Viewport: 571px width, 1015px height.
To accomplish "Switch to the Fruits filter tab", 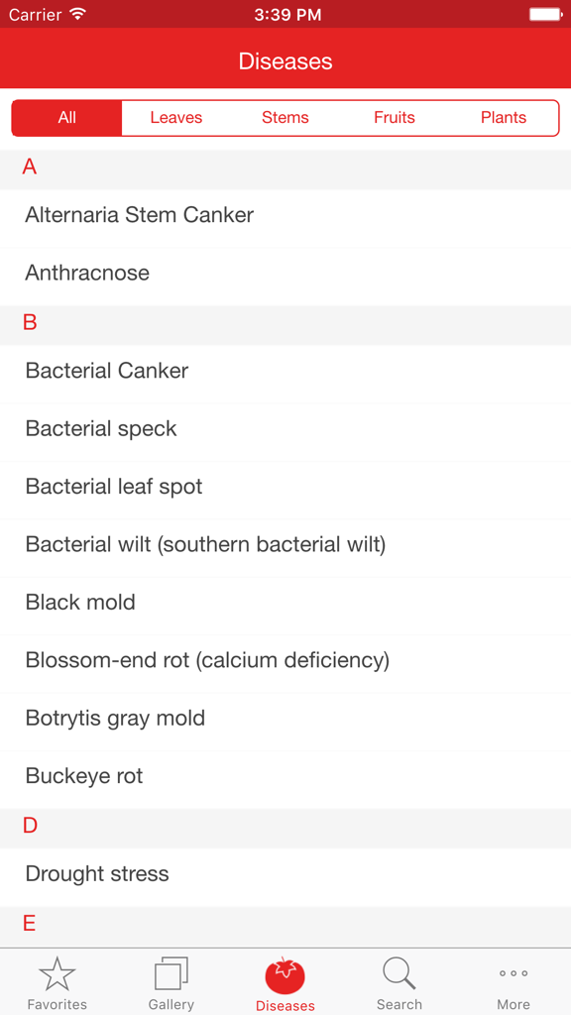I will click(x=395, y=117).
